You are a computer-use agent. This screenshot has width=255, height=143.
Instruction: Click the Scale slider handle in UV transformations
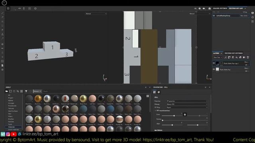click(x=174, y=116)
